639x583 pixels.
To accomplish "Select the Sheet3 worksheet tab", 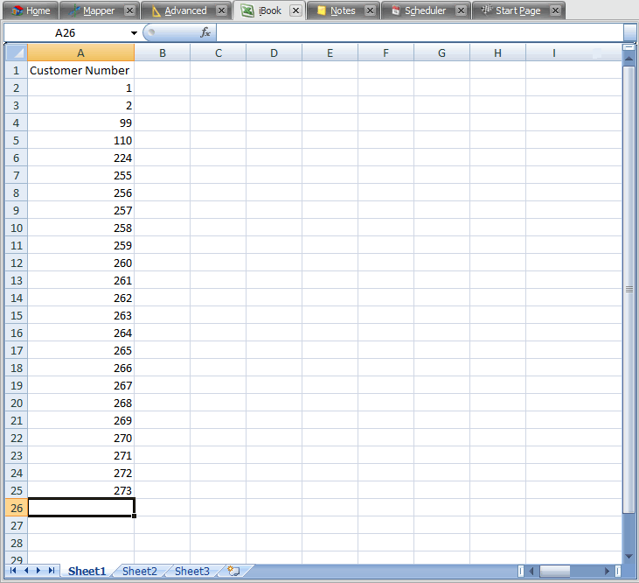I will pyautogui.click(x=192, y=571).
